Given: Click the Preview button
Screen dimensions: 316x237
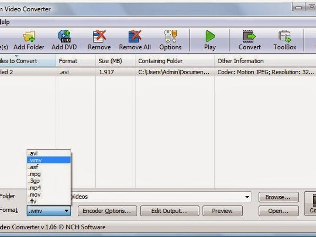Looking at the screenshot, I should coord(223,211).
